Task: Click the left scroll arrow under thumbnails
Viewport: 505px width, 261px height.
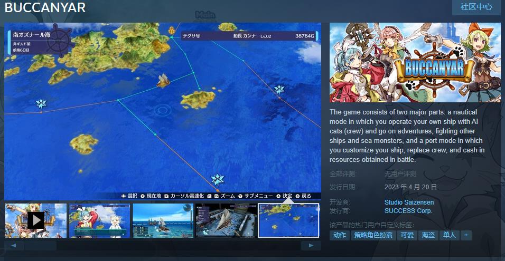Action: (14, 246)
